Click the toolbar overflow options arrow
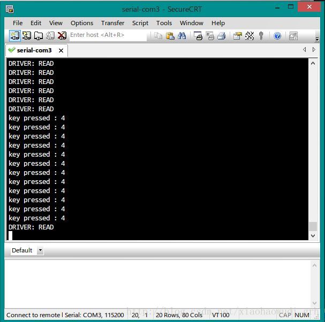325x322 pixels. coord(317,39)
